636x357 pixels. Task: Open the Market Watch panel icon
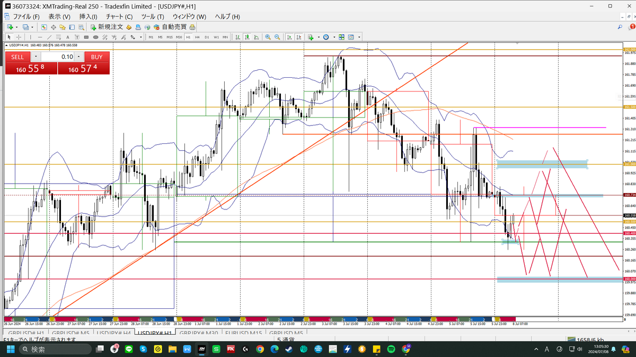coord(44,27)
